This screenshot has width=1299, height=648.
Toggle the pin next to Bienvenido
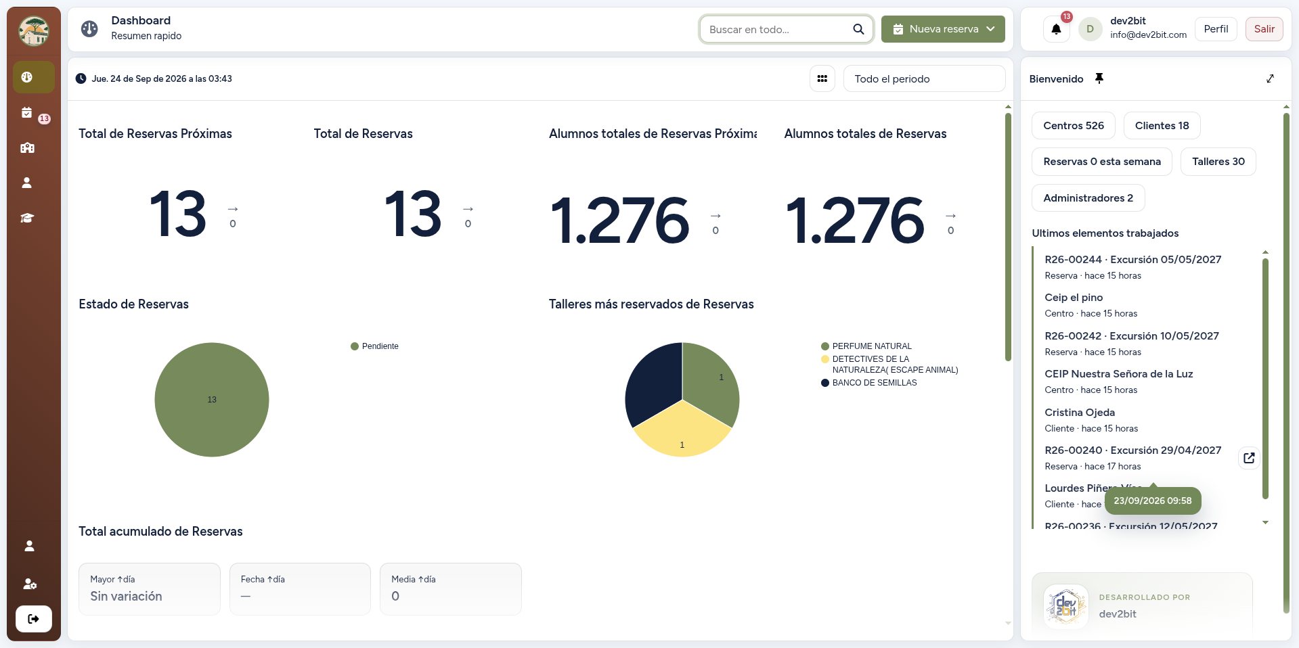click(1099, 78)
